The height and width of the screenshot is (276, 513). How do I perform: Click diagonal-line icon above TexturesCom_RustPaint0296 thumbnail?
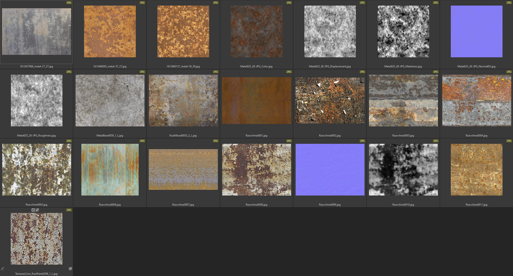(x=38, y=210)
